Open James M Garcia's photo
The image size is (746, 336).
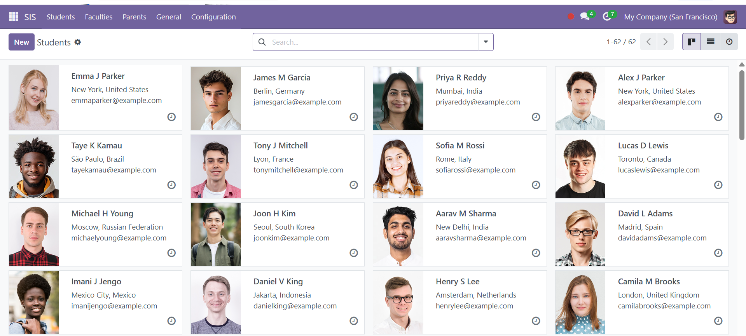tap(216, 98)
